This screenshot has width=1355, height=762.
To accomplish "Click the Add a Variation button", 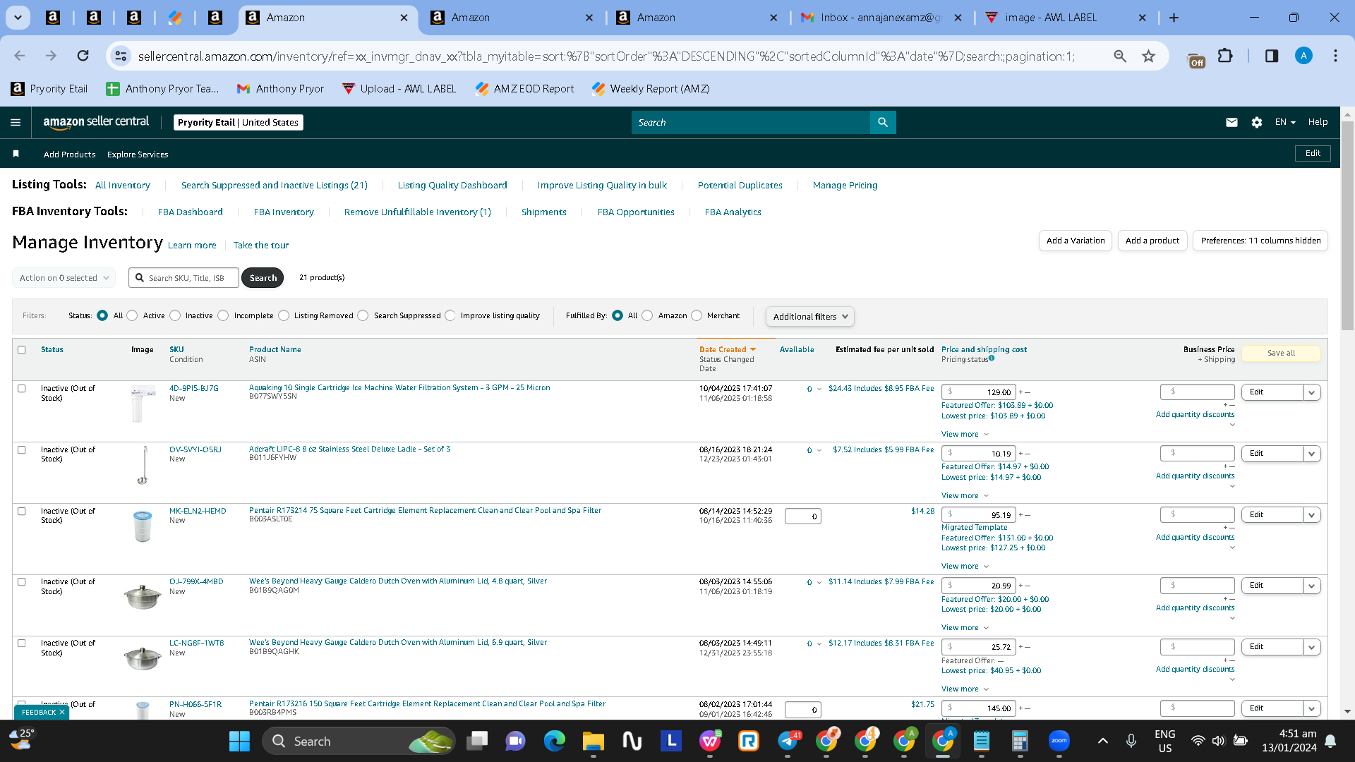I will (1076, 241).
